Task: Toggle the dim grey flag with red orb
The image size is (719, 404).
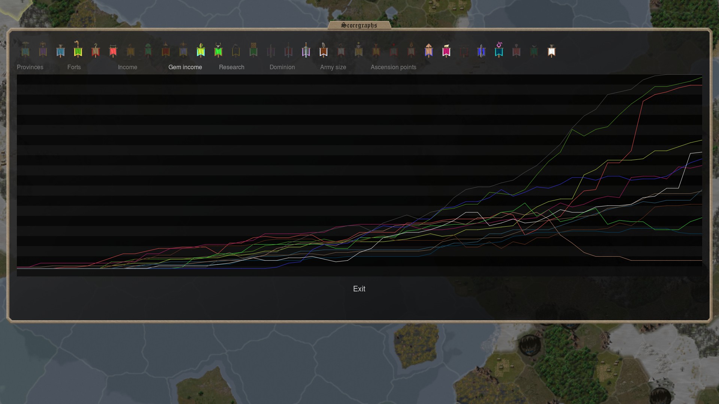Action: 394,50
